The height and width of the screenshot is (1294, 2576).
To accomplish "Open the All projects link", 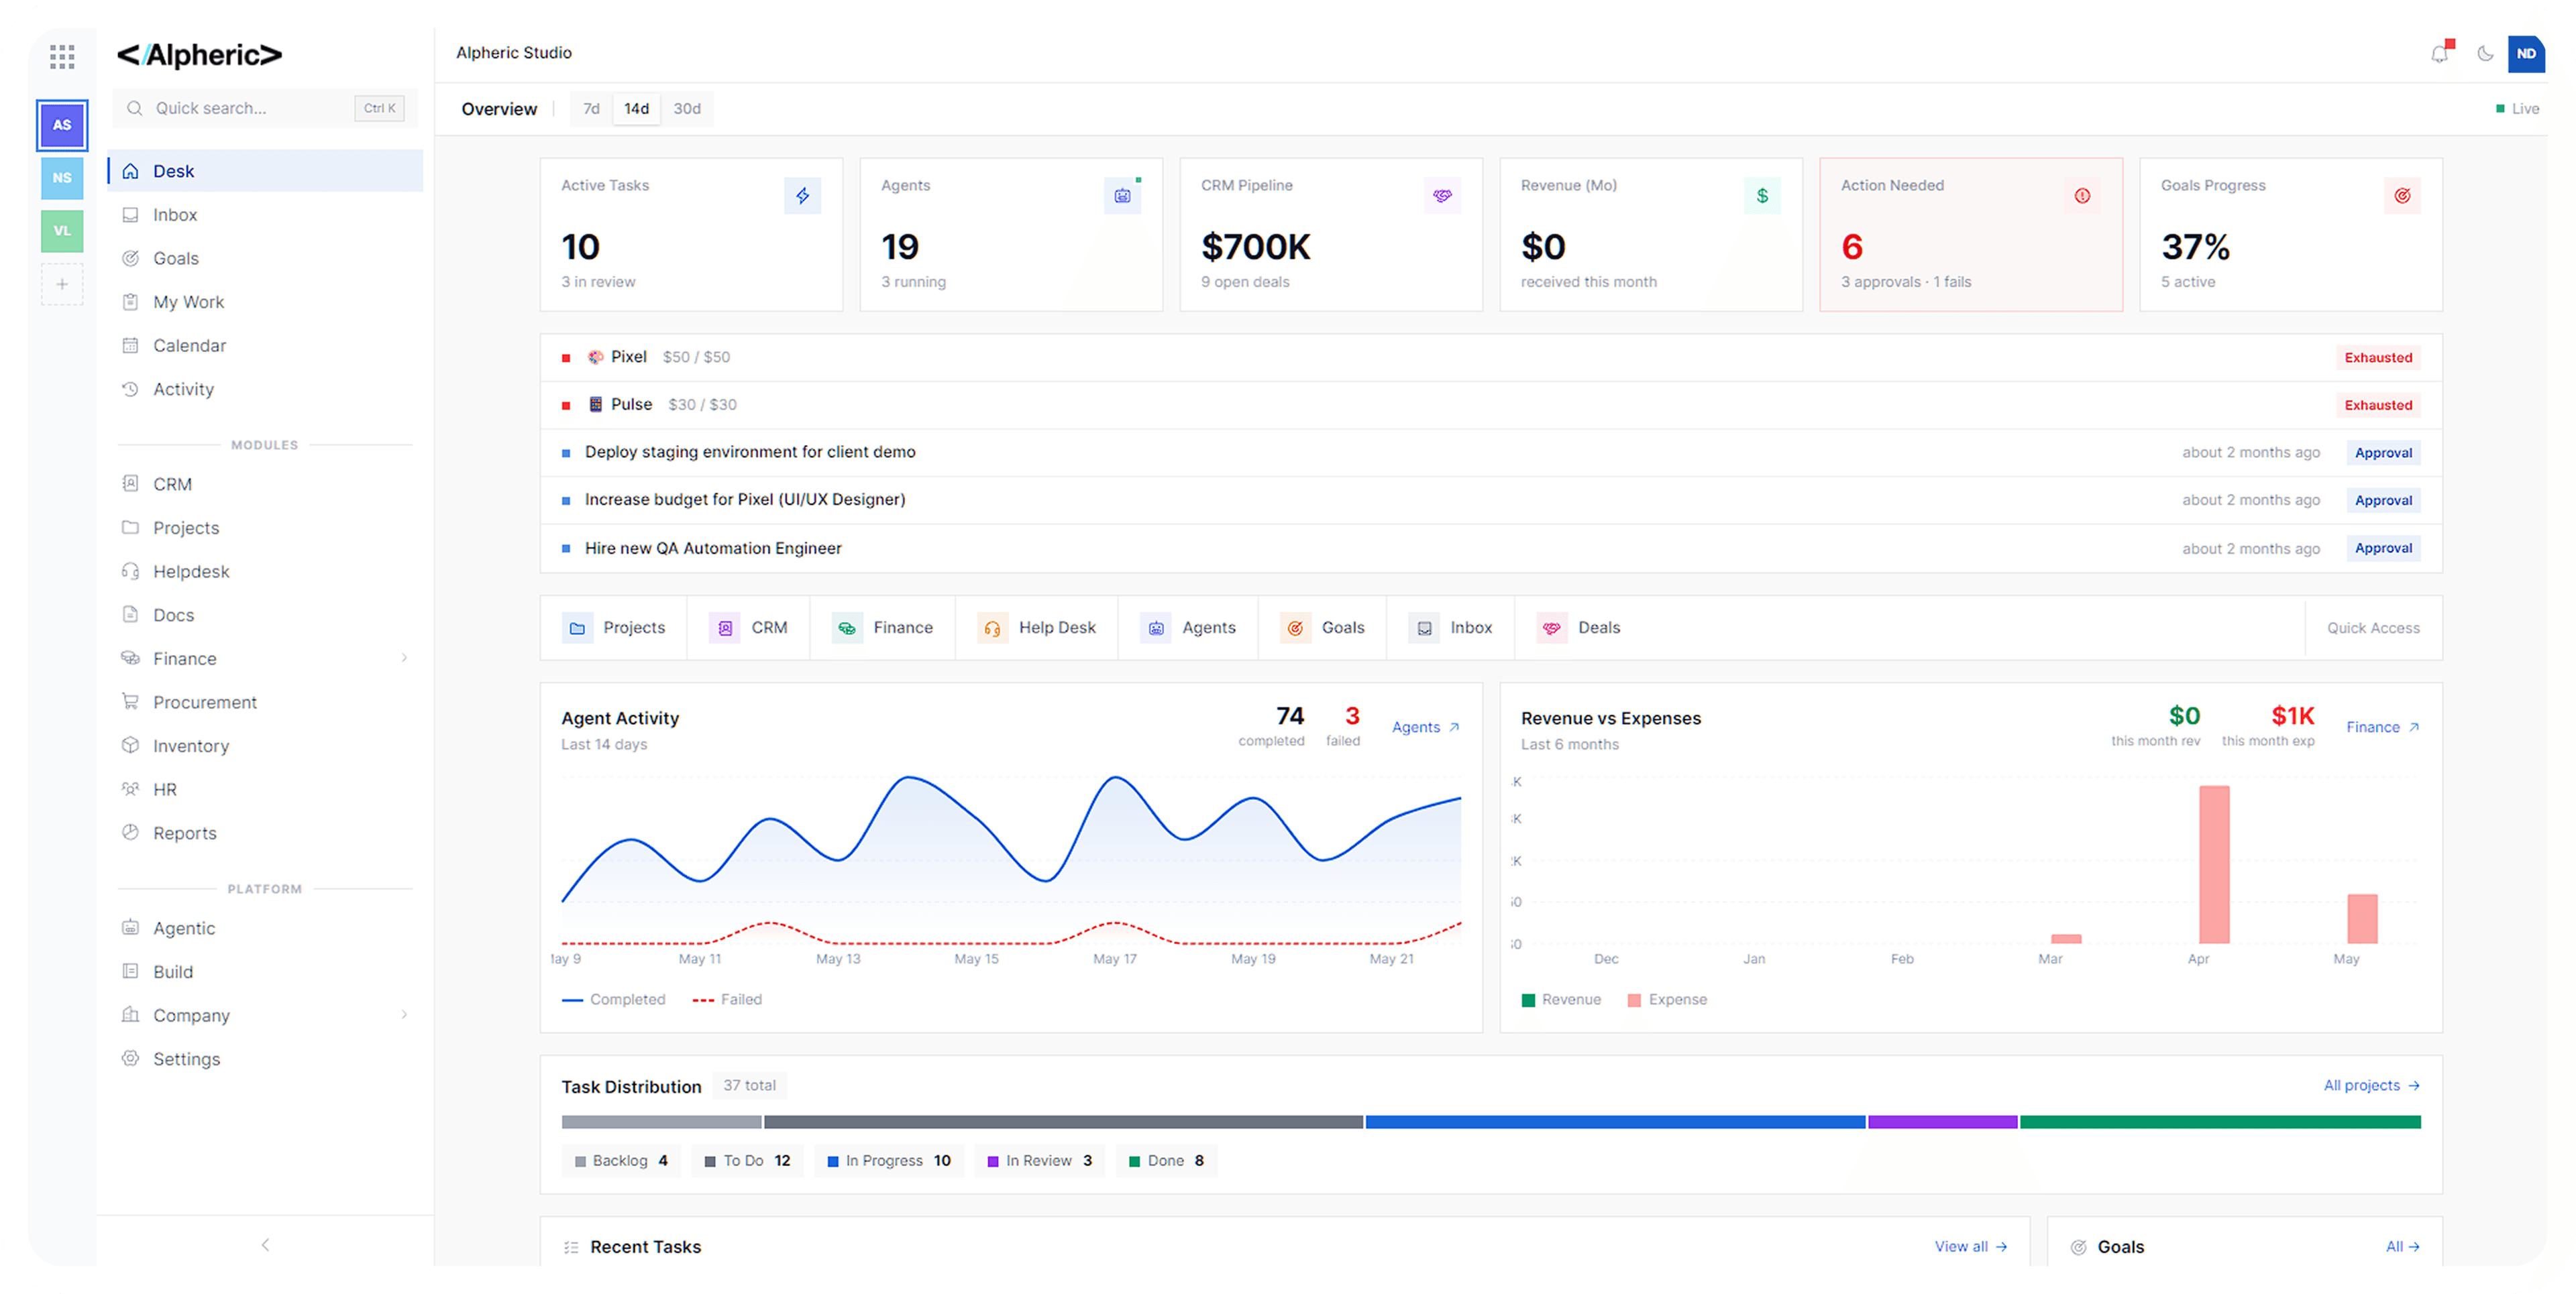I will pyautogui.click(x=2372, y=1085).
